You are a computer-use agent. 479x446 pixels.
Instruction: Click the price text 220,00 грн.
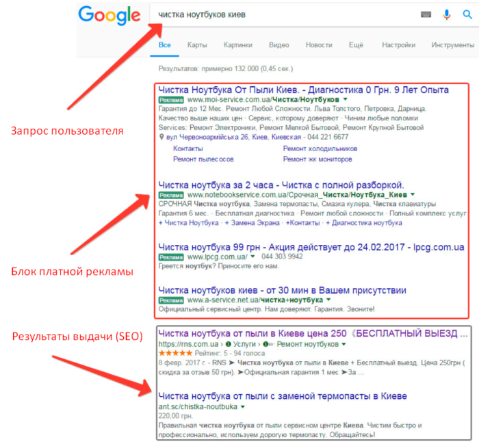(175, 416)
